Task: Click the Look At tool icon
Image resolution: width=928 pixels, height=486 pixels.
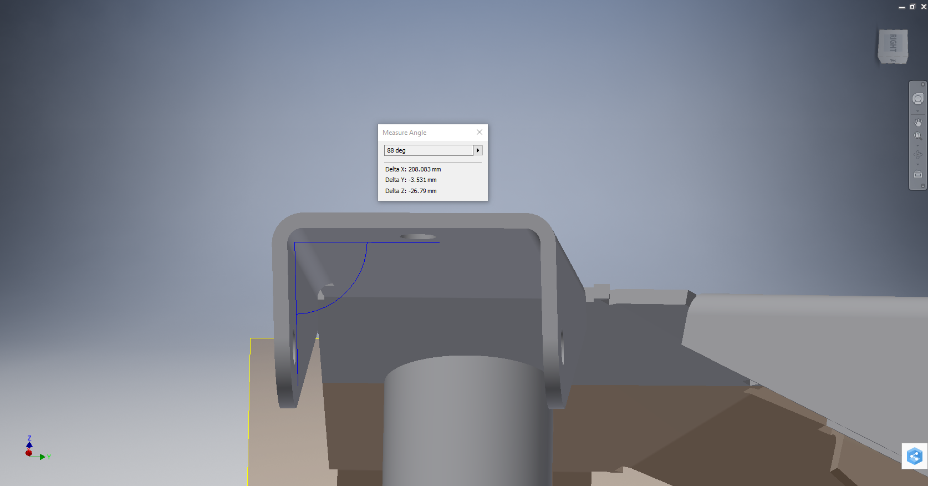Action: tap(918, 174)
